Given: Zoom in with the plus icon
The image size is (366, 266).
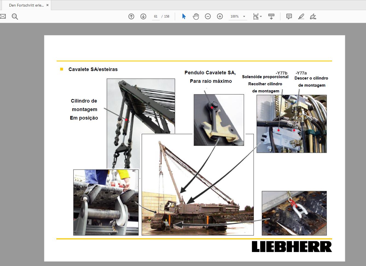Looking at the screenshot, I should [x=220, y=16].
